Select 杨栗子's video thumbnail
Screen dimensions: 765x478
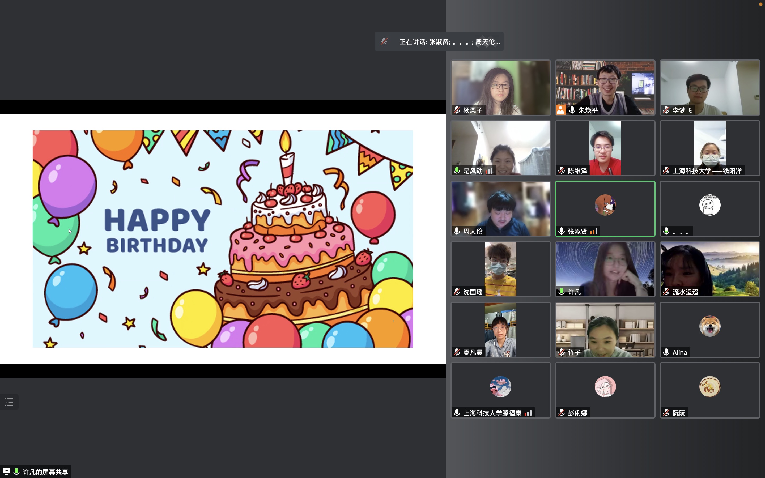coord(501,88)
